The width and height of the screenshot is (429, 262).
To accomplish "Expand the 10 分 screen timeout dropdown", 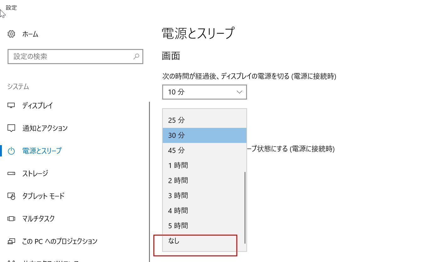I will [204, 92].
